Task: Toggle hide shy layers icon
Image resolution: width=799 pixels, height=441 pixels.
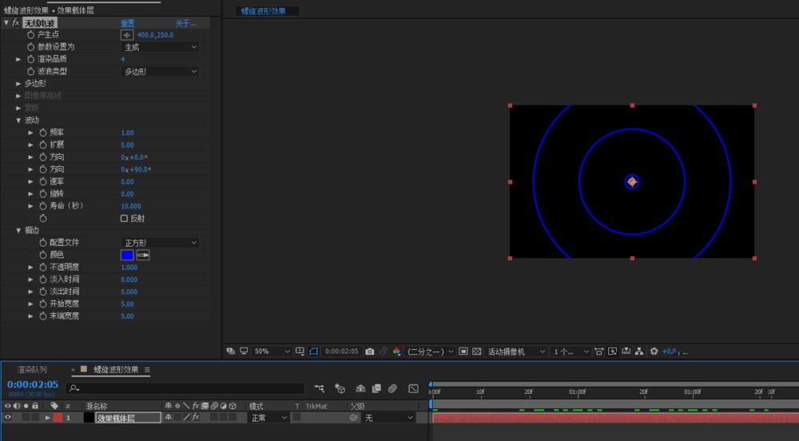Action: tap(360, 388)
